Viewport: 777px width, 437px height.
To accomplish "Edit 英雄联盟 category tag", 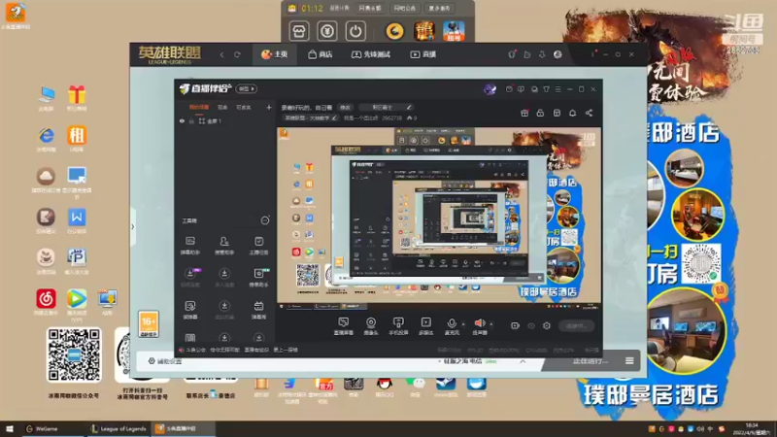I will pos(311,118).
